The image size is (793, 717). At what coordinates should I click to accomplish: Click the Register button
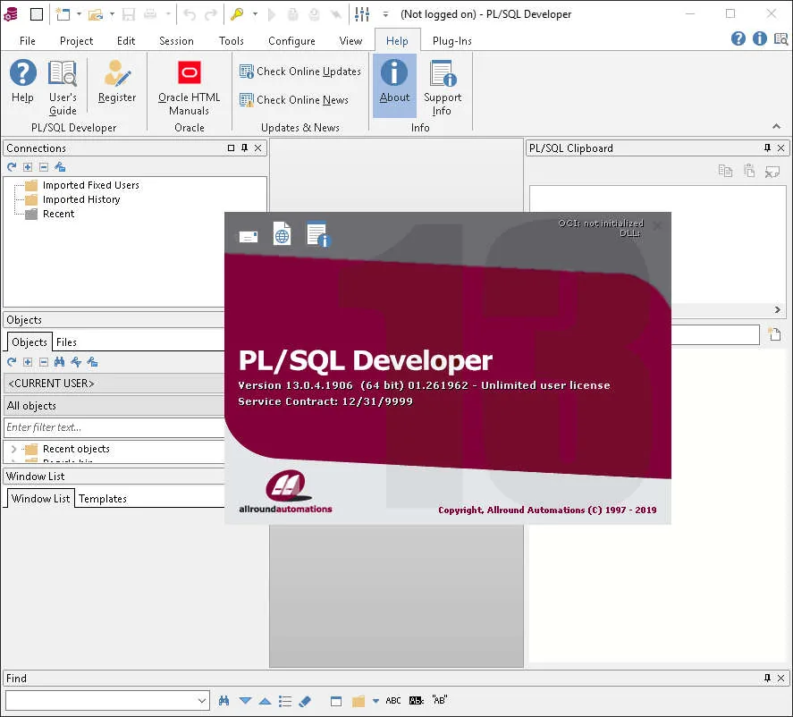[117, 81]
